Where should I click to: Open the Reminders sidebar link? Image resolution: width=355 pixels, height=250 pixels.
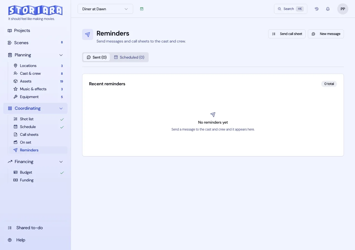tap(38, 150)
